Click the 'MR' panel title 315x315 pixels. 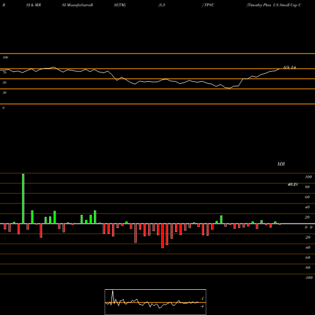coord(281,164)
